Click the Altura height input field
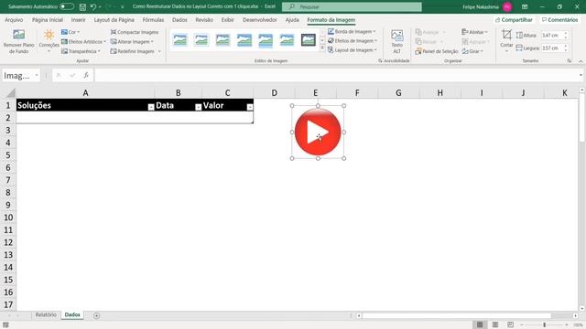 click(x=551, y=35)
